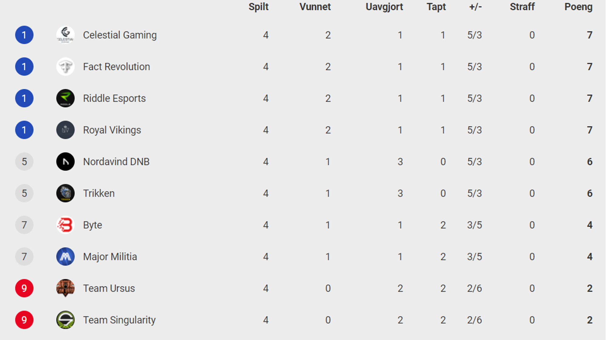Click the Vunnet column header
The width and height of the screenshot is (606, 340).
point(315,7)
